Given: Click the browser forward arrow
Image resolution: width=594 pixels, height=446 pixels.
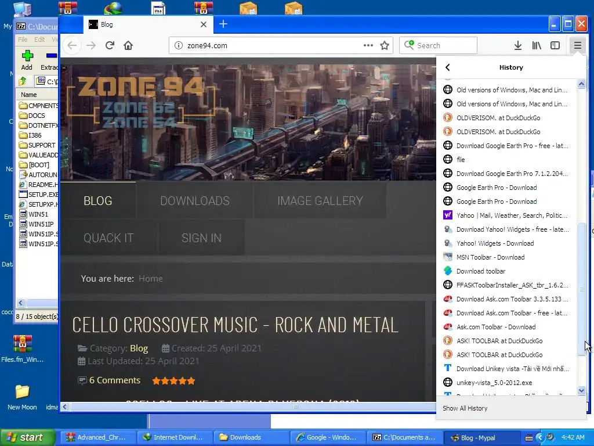Looking at the screenshot, I should pyautogui.click(x=91, y=45).
